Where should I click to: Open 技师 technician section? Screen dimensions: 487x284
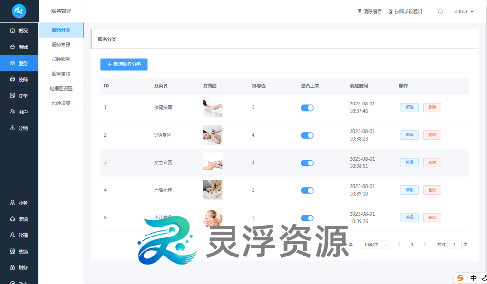(x=19, y=79)
